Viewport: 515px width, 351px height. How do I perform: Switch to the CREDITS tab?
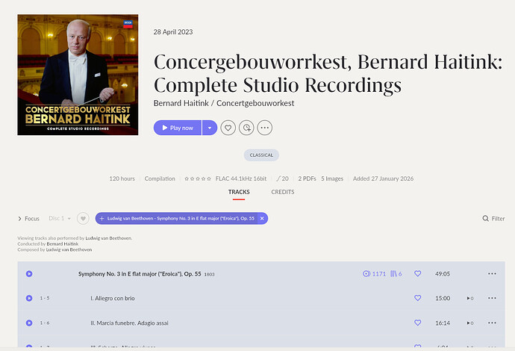(283, 192)
